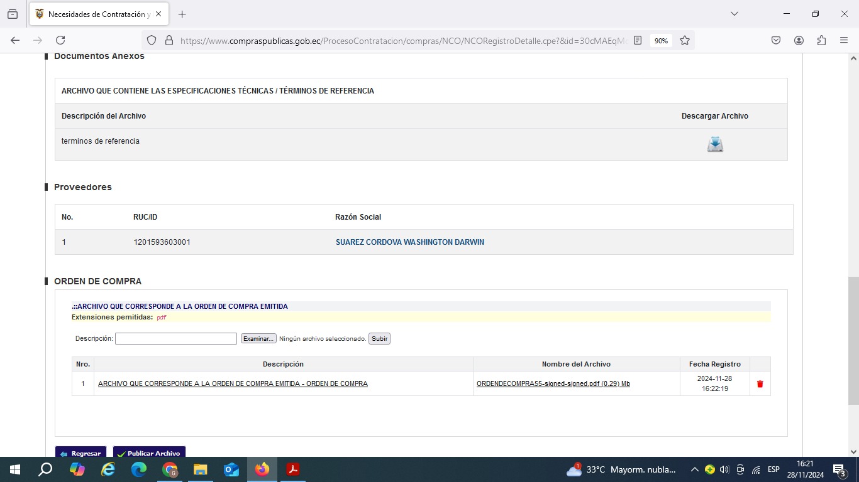Click the Publicar Archivo button
Viewport: 859px width, 482px height.
[x=149, y=453]
